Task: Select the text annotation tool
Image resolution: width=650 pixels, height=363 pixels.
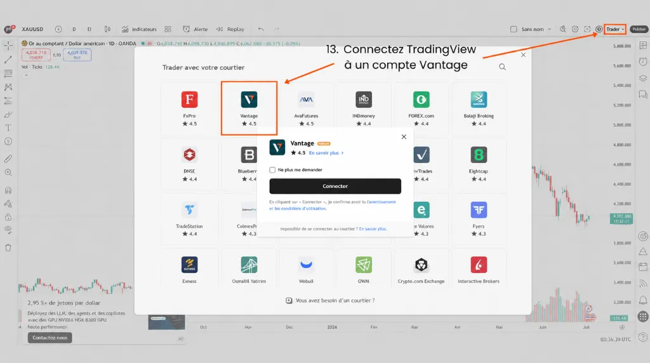Action: pos(8,128)
